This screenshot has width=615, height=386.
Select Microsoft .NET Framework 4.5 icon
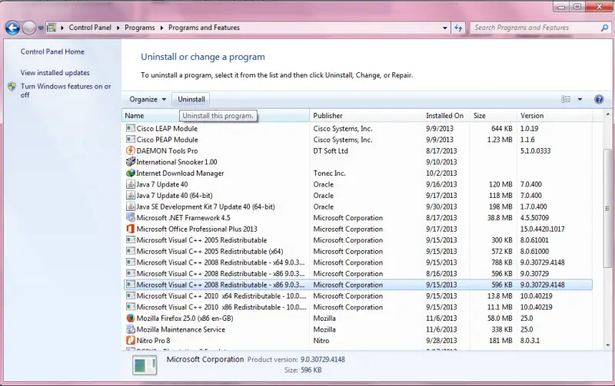(x=130, y=217)
